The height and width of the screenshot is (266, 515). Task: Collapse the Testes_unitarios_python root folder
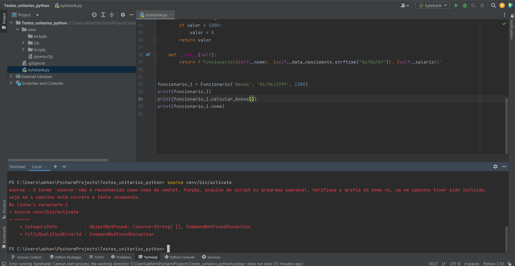tap(11, 23)
